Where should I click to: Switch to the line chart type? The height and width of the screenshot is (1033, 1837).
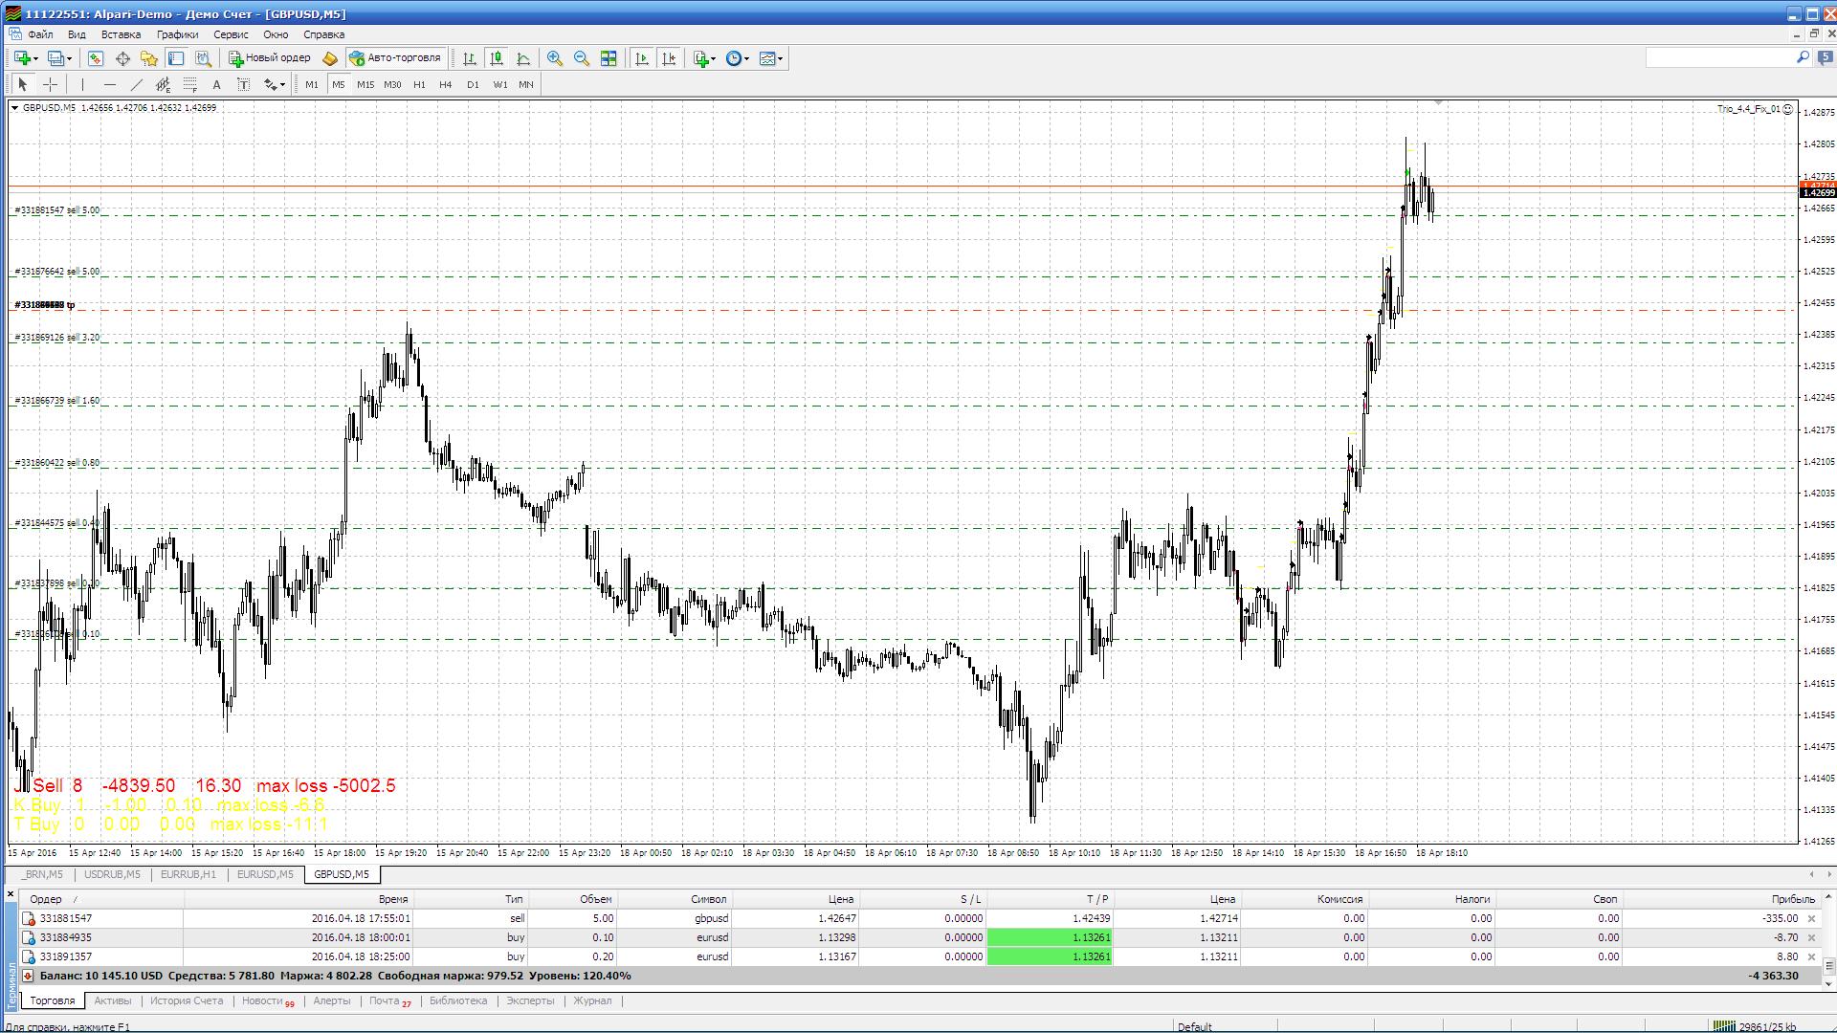click(523, 58)
